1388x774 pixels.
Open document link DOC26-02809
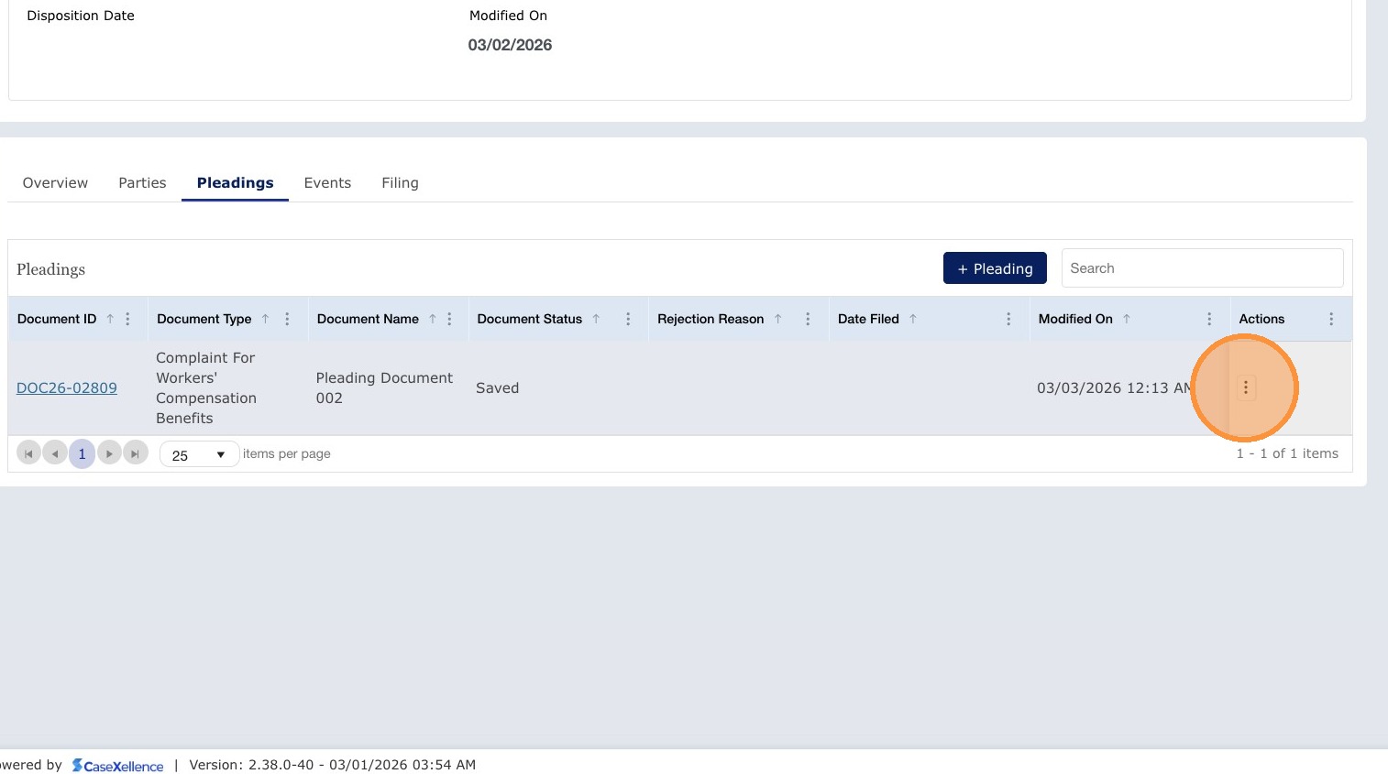(67, 387)
